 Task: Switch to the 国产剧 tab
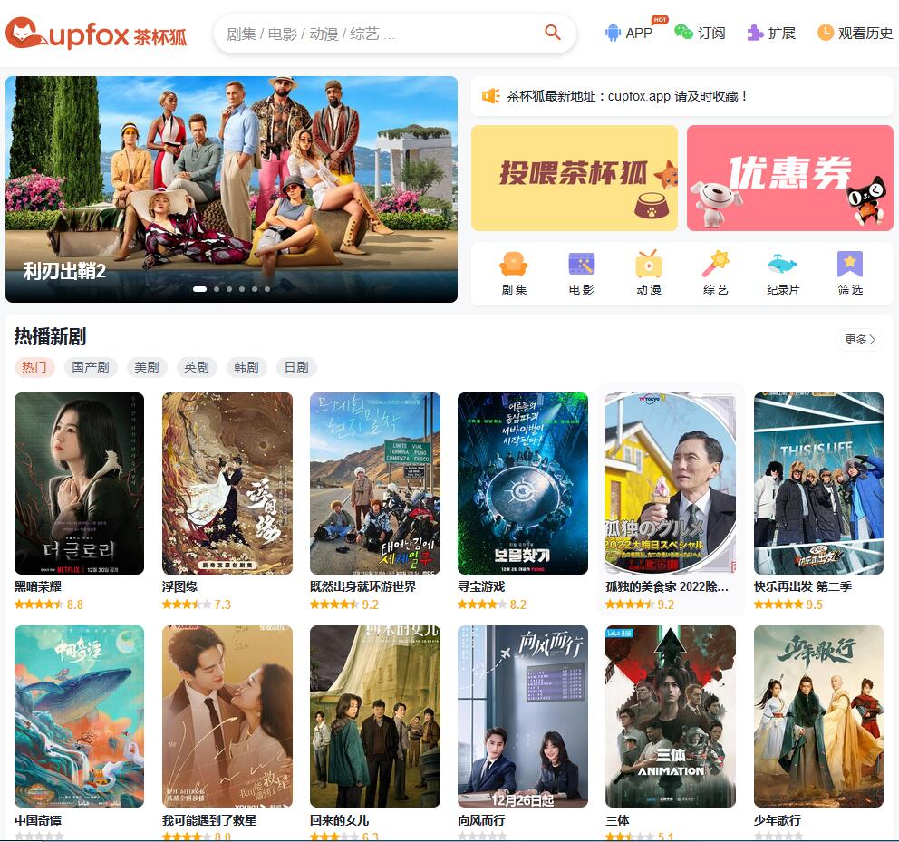[91, 367]
